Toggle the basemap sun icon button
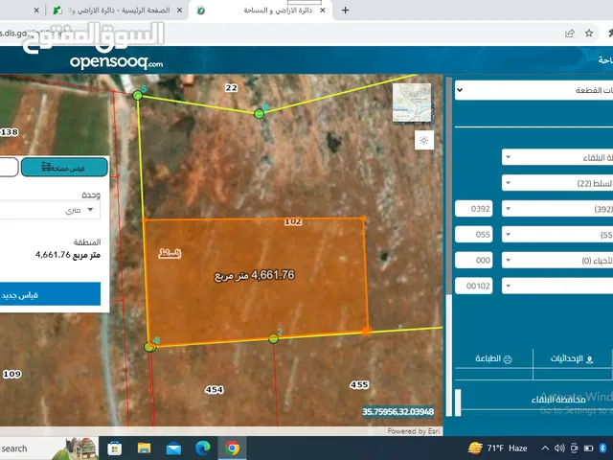The width and height of the screenshot is (613, 460). click(424, 141)
